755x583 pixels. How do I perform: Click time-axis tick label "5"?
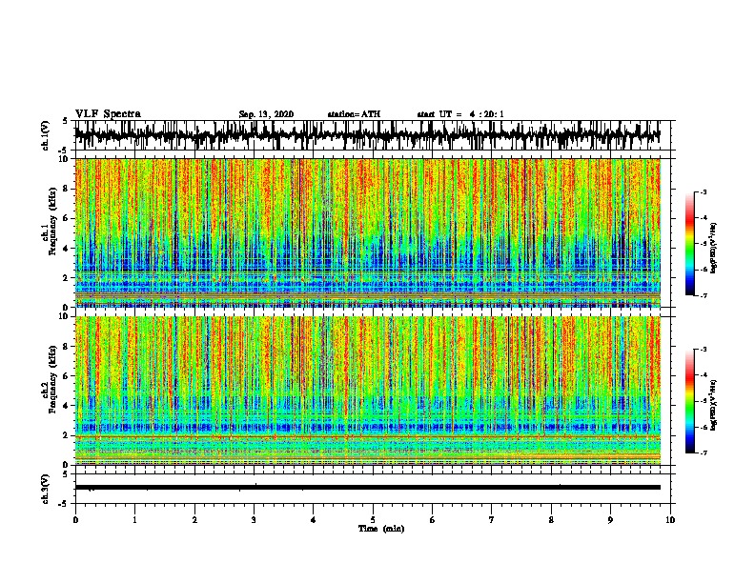click(x=373, y=519)
